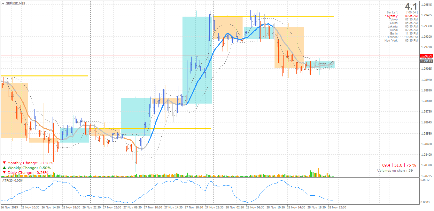
Task: Click the 1.29465 price axis label
Action: tap(427, 15)
